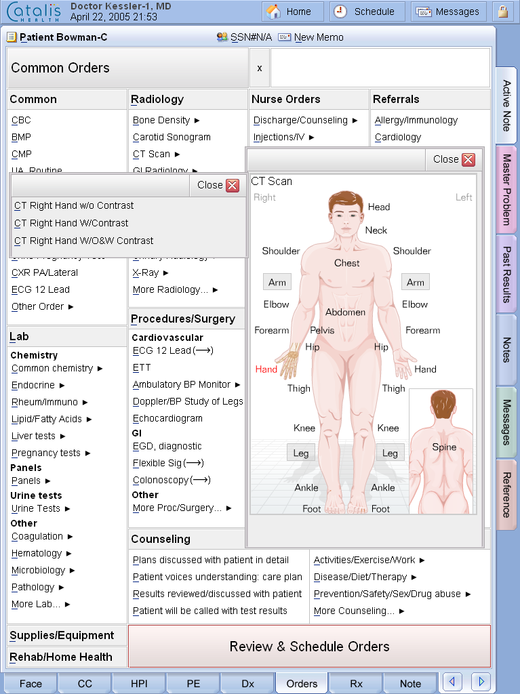
Task: Order Carotid Sonogram
Action: click(x=172, y=137)
